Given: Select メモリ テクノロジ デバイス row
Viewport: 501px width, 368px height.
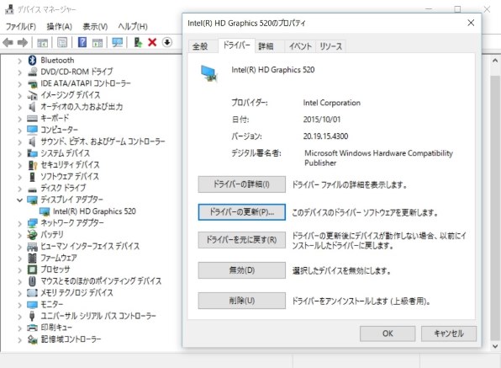Looking at the screenshot, I should pos(76,293).
